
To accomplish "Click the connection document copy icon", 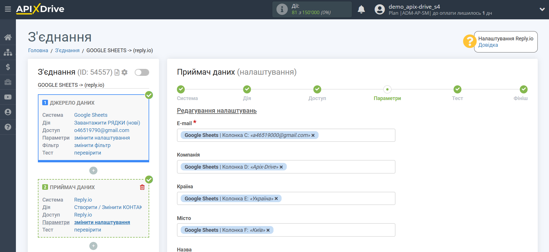I will click(117, 72).
